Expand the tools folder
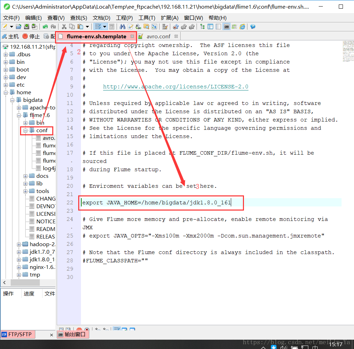Image resolution: width=354 pixels, height=349 pixels. (x=26, y=191)
